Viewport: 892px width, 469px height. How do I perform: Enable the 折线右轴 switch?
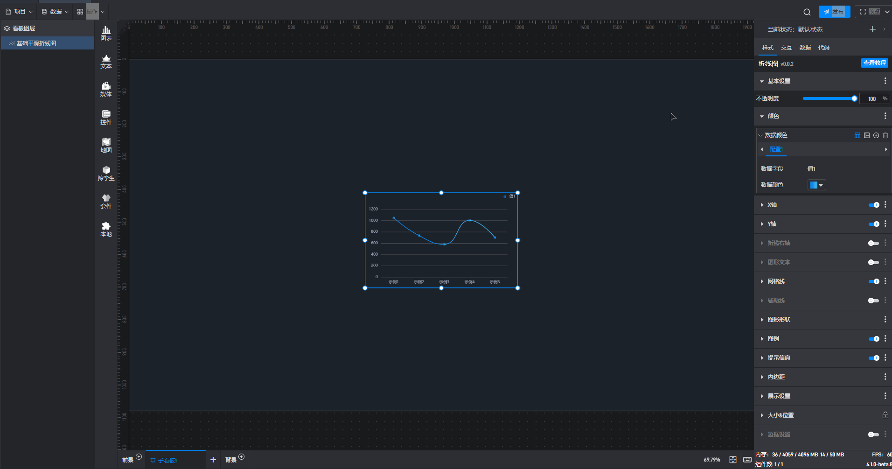tap(874, 243)
